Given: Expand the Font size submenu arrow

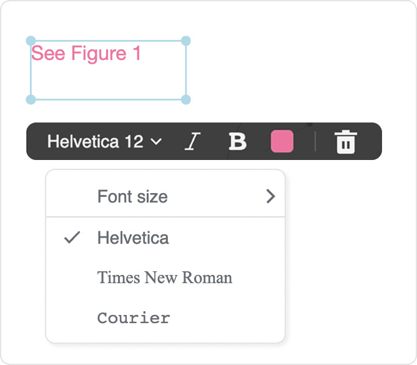Looking at the screenshot, I should click(x=270, y=197).
